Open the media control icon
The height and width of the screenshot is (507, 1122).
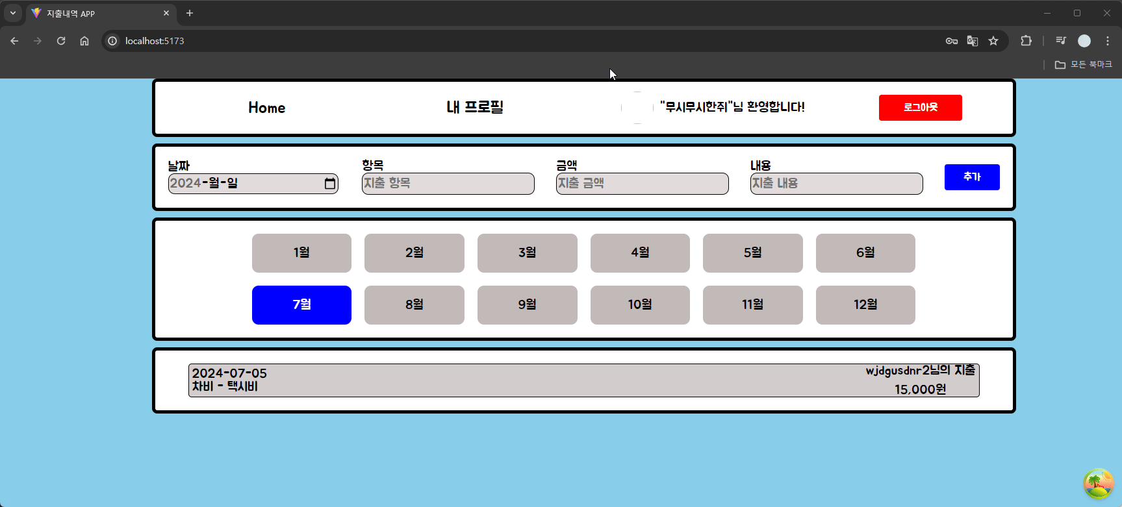tap(1061, 41)
